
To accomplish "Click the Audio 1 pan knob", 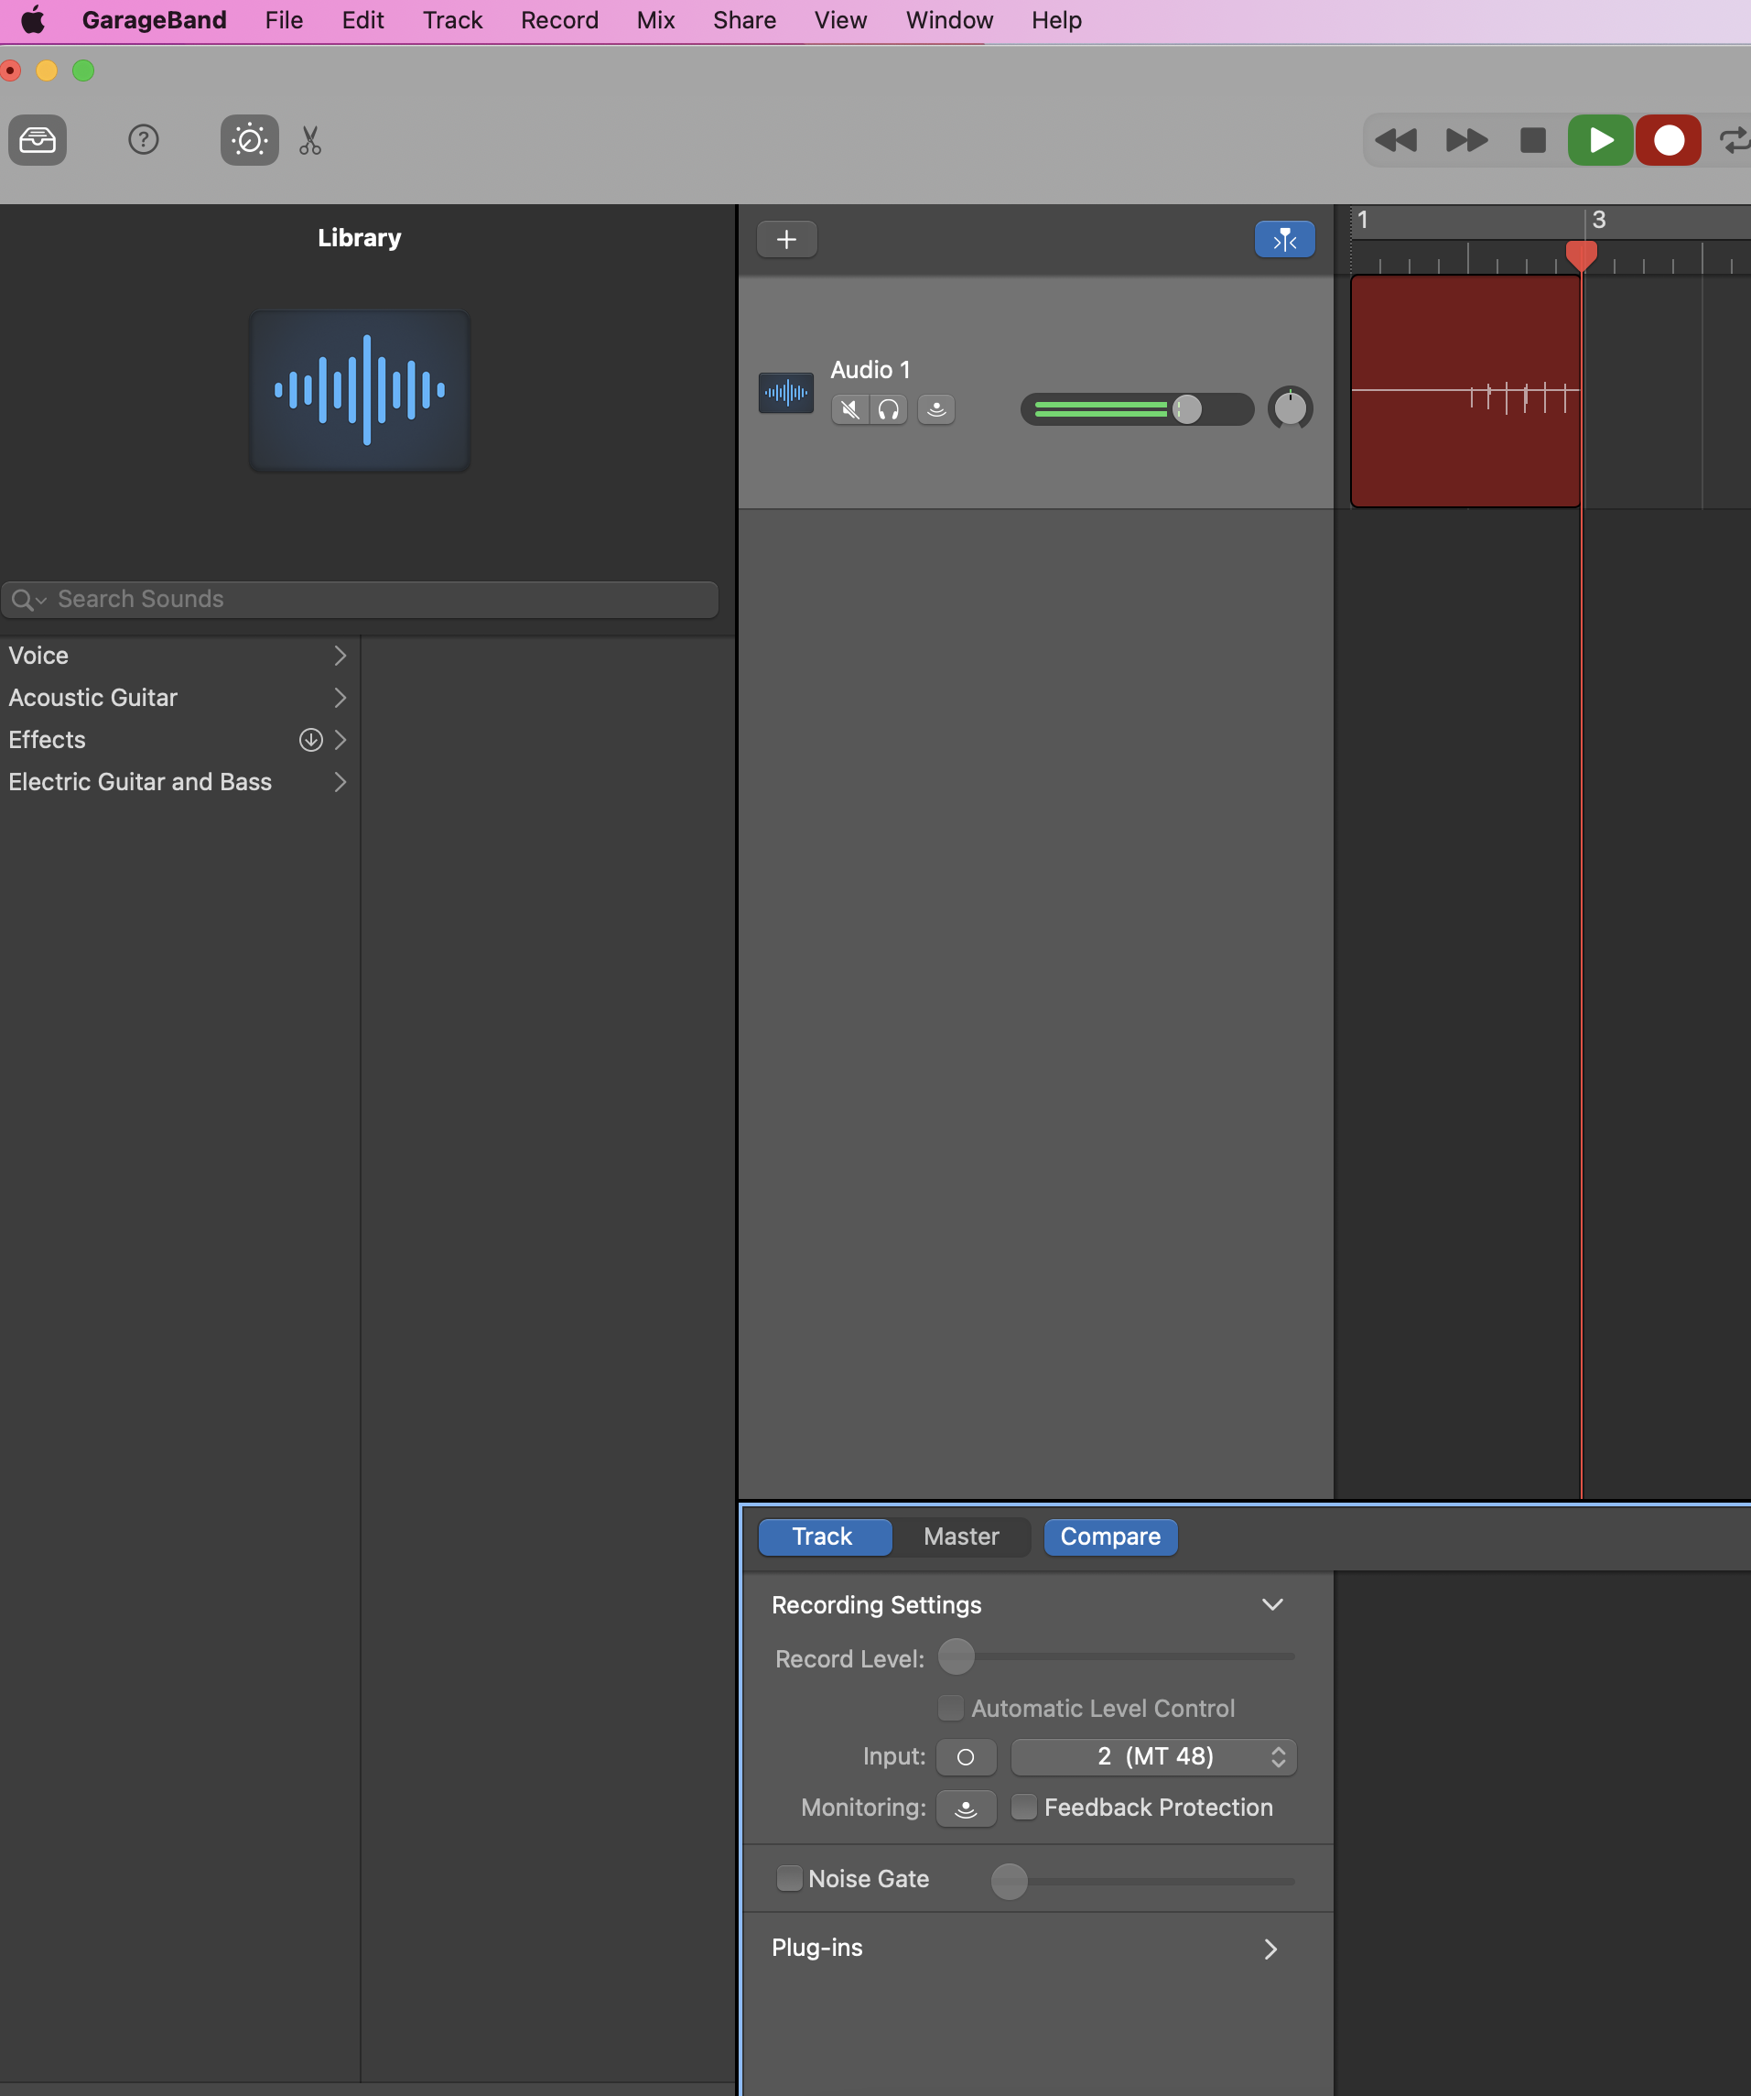I will [x=1290, y=408].
